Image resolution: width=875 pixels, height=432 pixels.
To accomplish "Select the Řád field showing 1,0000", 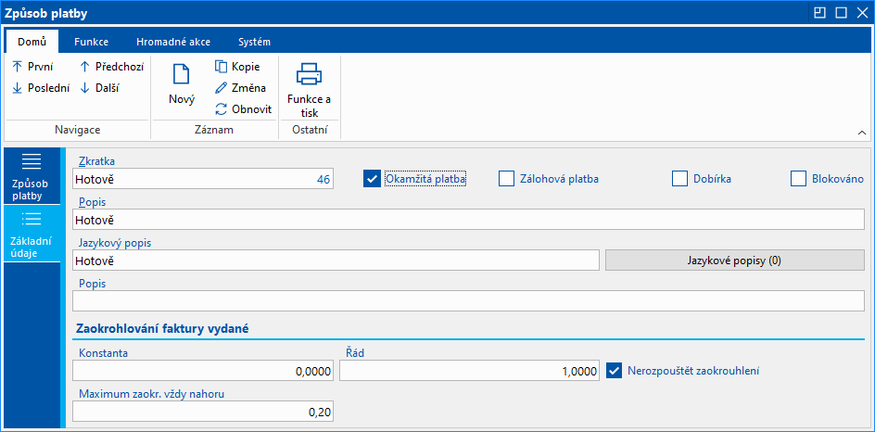I will 469,371.
